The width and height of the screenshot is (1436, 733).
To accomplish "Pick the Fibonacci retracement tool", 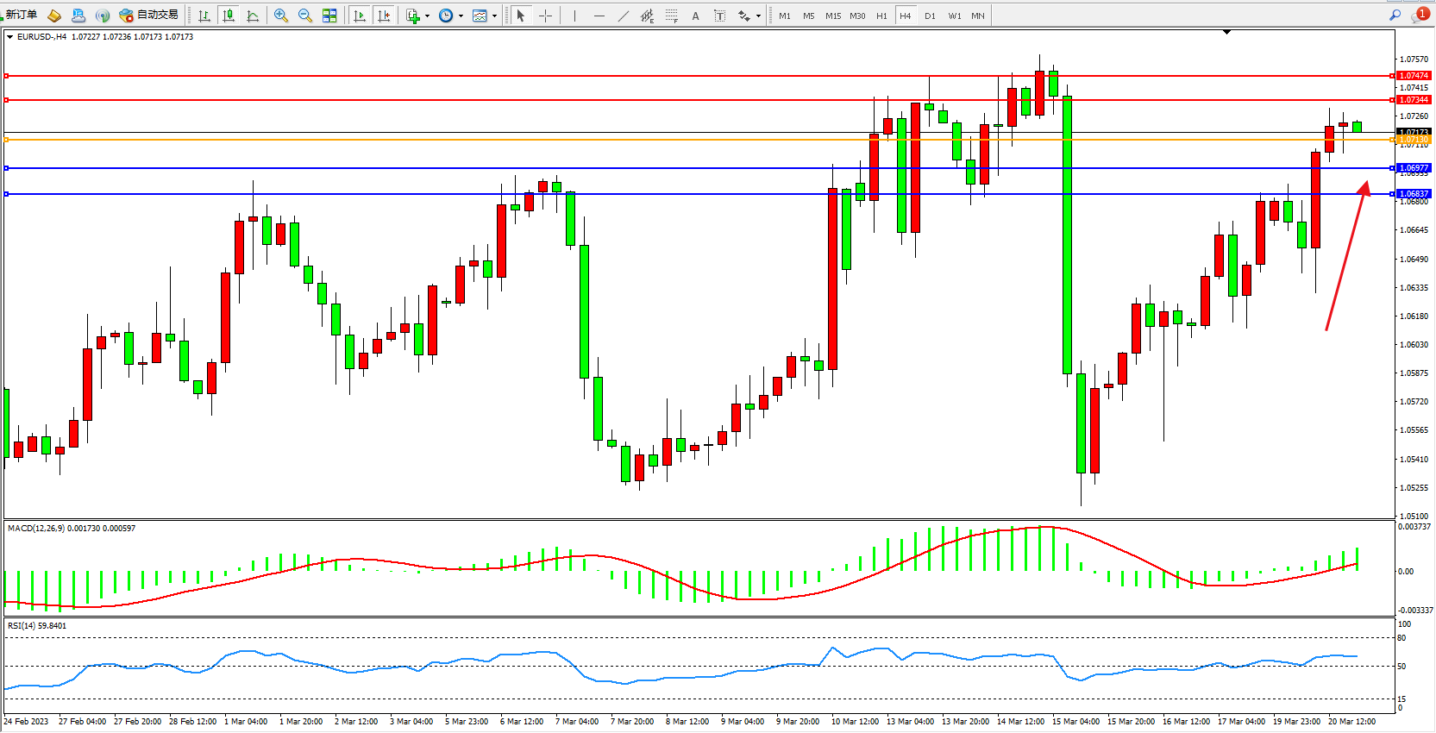I will (671, 16).
